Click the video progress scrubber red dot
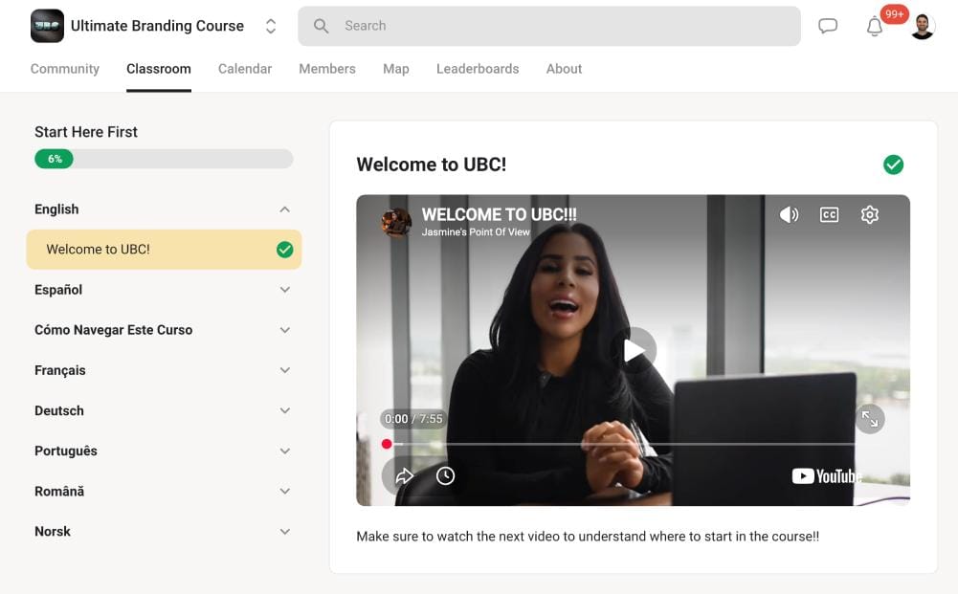 [387, 444]
